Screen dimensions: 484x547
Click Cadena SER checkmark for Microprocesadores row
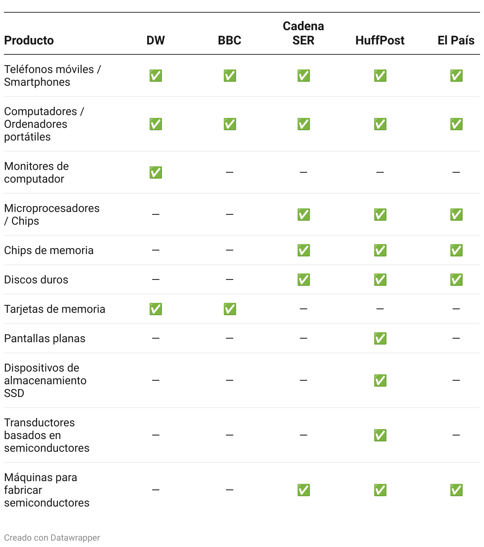303,214
